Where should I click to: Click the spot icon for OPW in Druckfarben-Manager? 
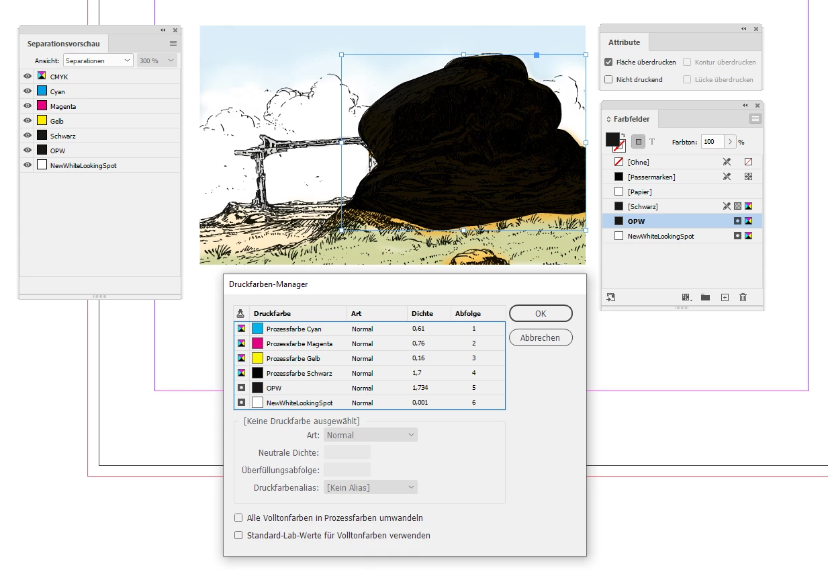click(242, 388)
